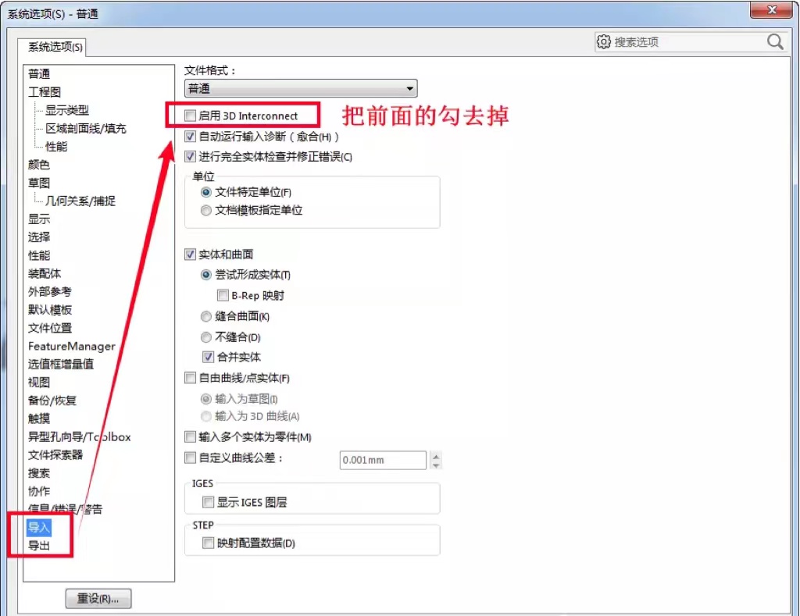
Task: Open 默认模板 options
Action: [x=50, y=310]
